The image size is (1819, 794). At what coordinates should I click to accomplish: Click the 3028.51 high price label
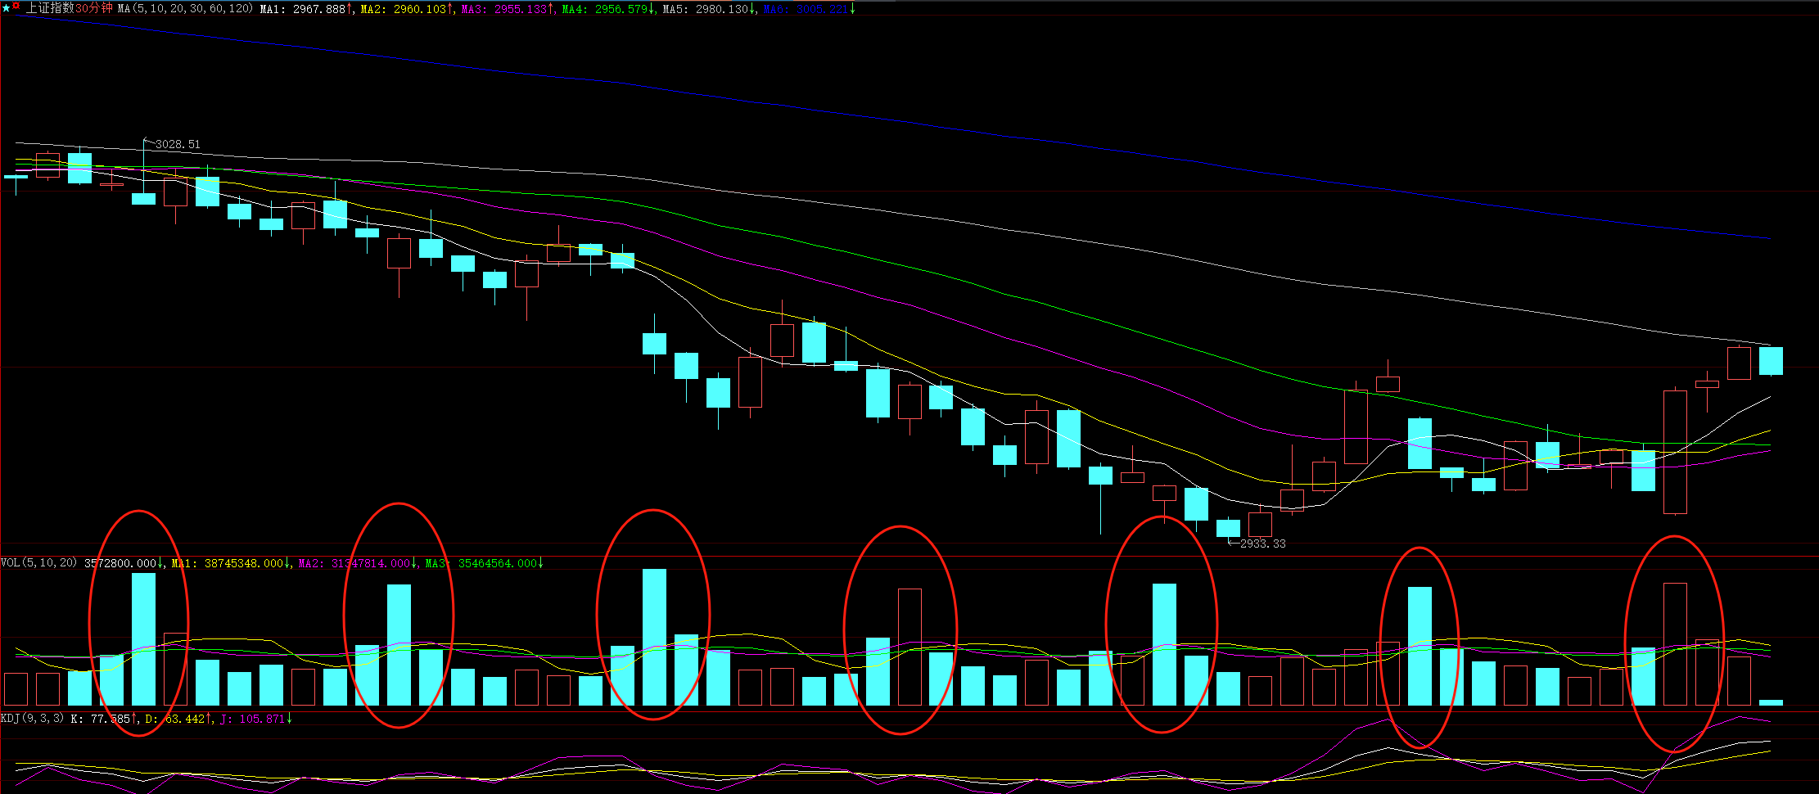pos(178,144)
